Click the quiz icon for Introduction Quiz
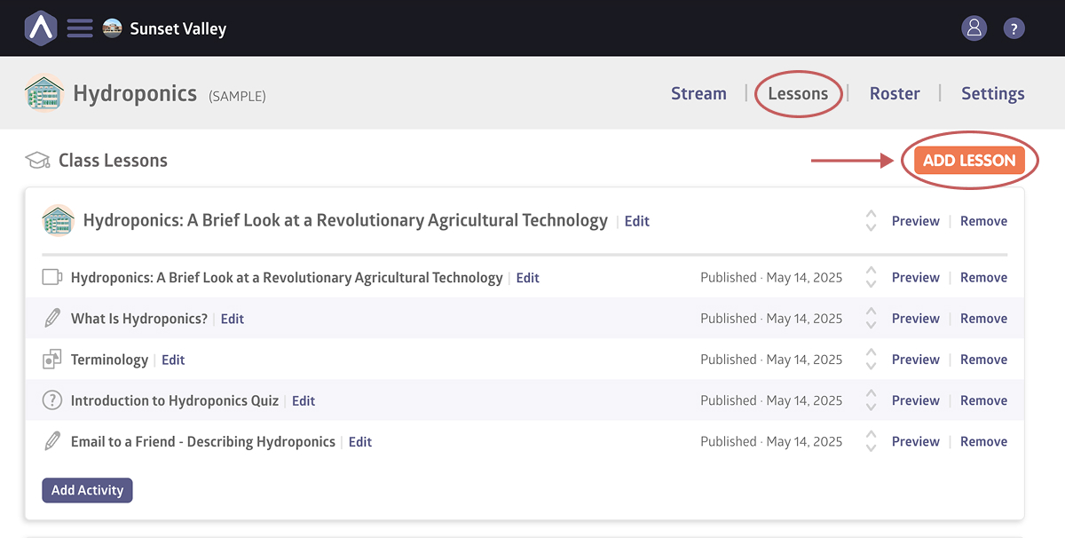Screen dimensions: 1065x538 (x=52, y=400)
